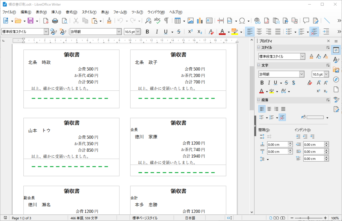Align text right in the toolbar
Screen dimensions: 342x221
[268, 32]
